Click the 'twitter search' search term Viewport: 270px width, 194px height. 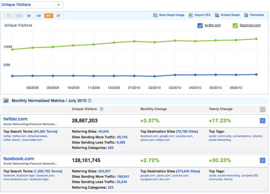12,140
